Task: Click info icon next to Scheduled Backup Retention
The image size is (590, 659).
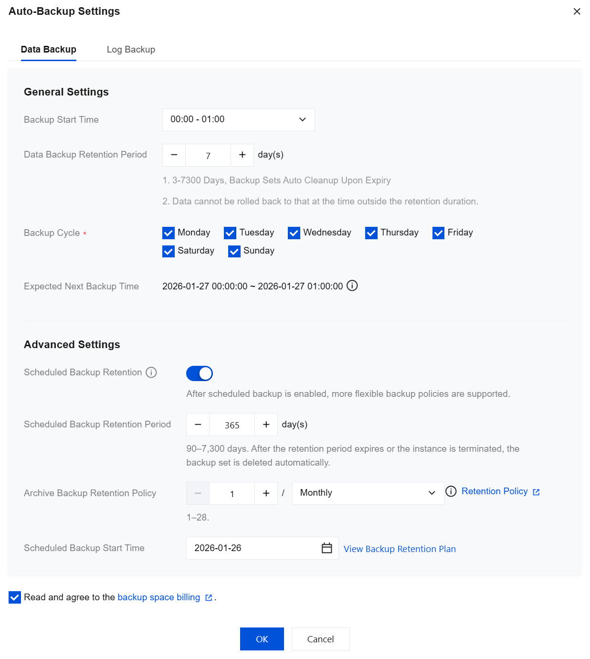Action: (151, 372)
